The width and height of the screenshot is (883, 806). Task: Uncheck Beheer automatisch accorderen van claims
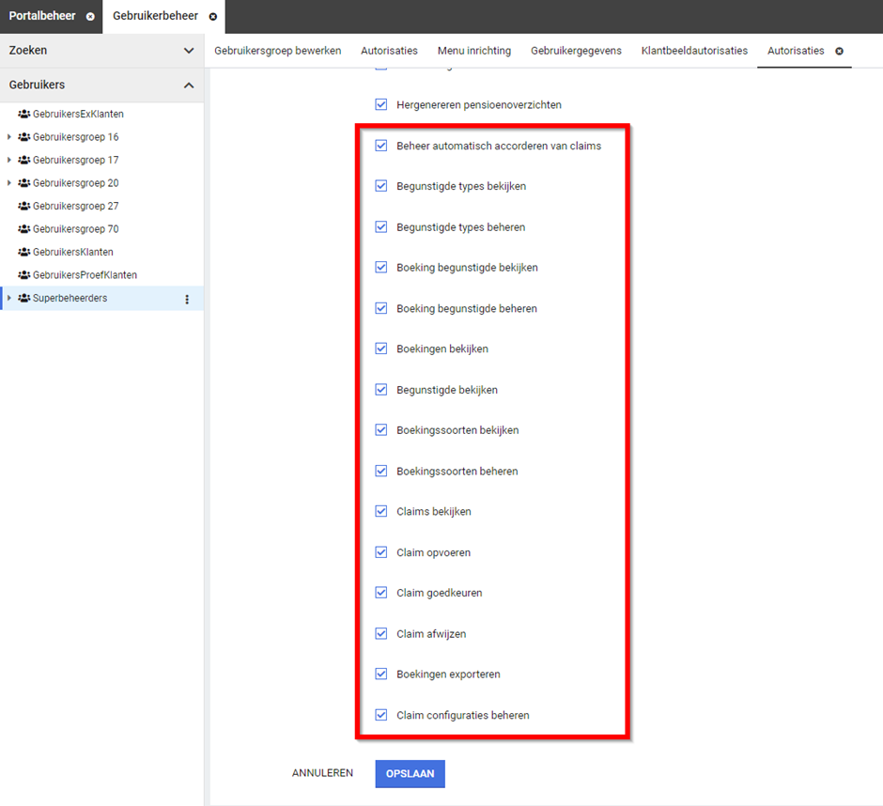pyautogui.click(x=380, y=146)
